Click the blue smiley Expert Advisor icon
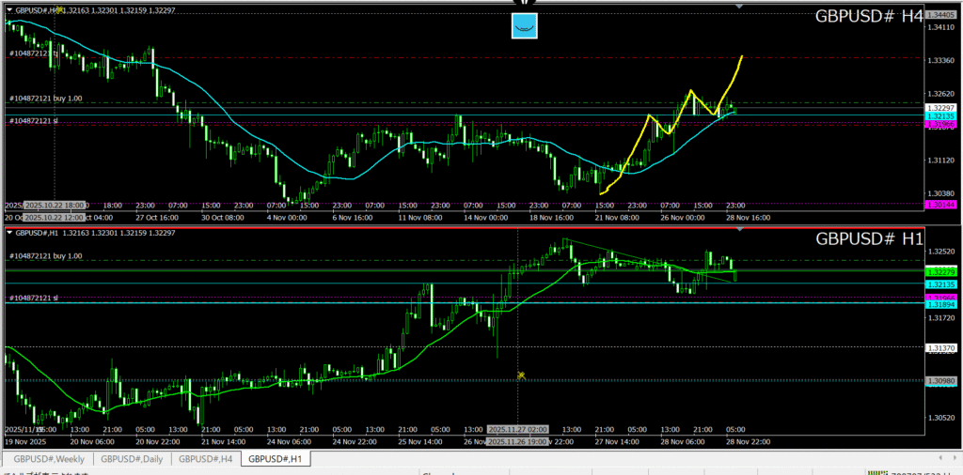The width and height of the screenshot is (963, 475). (525, 26)
